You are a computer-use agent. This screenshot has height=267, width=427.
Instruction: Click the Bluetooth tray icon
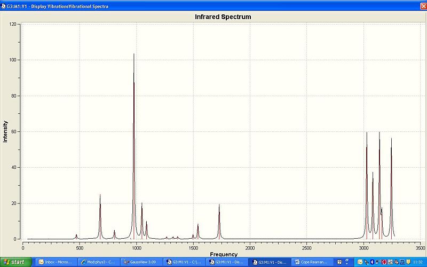click(x=372, y=262)
